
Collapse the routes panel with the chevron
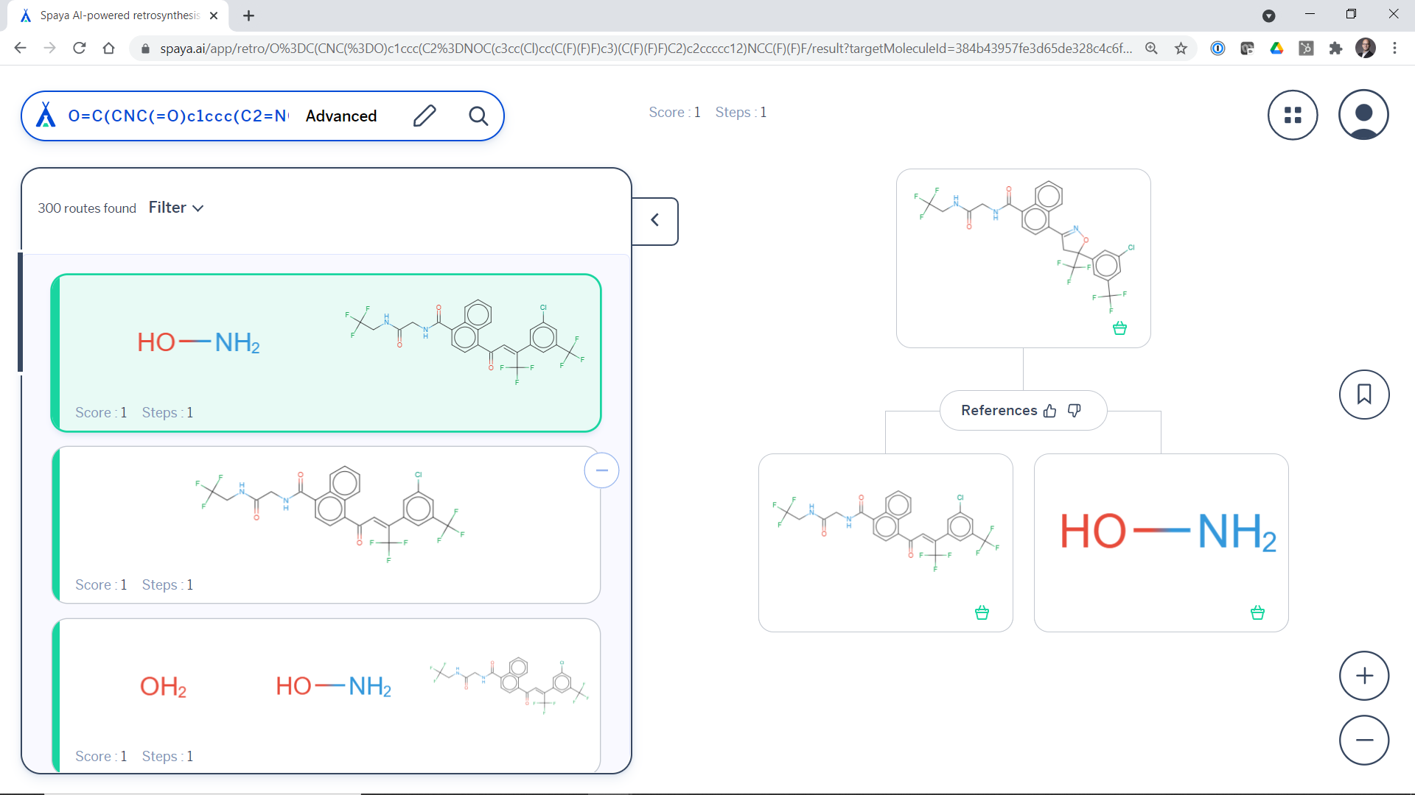point(654,220)
